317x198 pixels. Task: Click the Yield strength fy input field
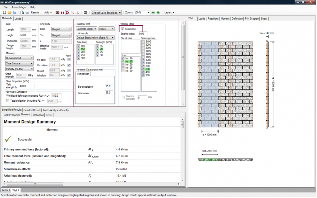coord(27,86)
